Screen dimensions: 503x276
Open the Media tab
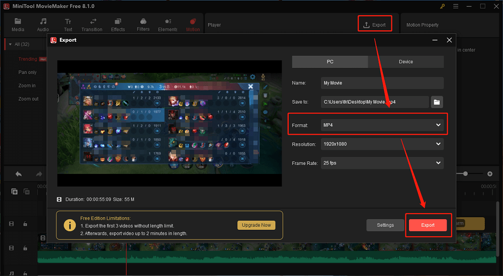coord(18,25)
